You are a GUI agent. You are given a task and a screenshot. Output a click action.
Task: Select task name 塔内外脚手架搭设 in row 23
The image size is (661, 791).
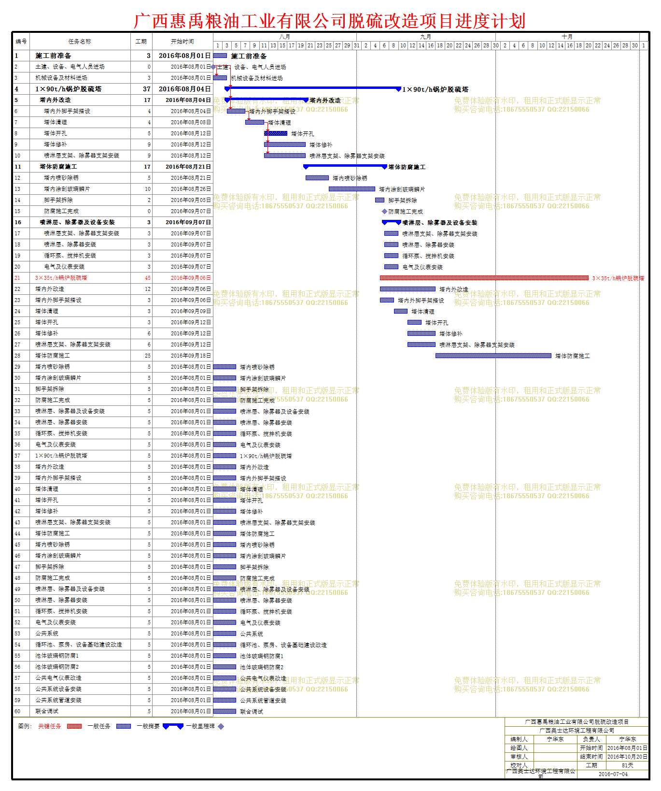click(x=58, y=300)
